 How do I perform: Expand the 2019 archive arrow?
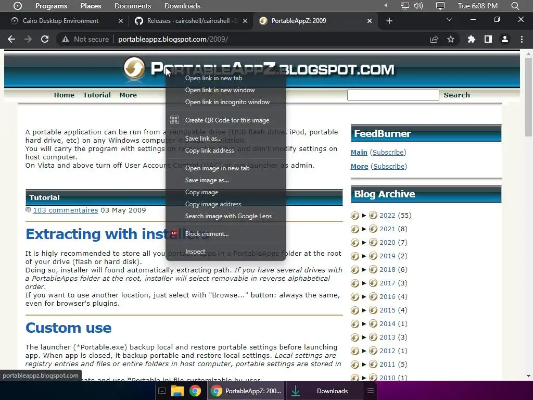pyautogui.click(x=364, y=256)
